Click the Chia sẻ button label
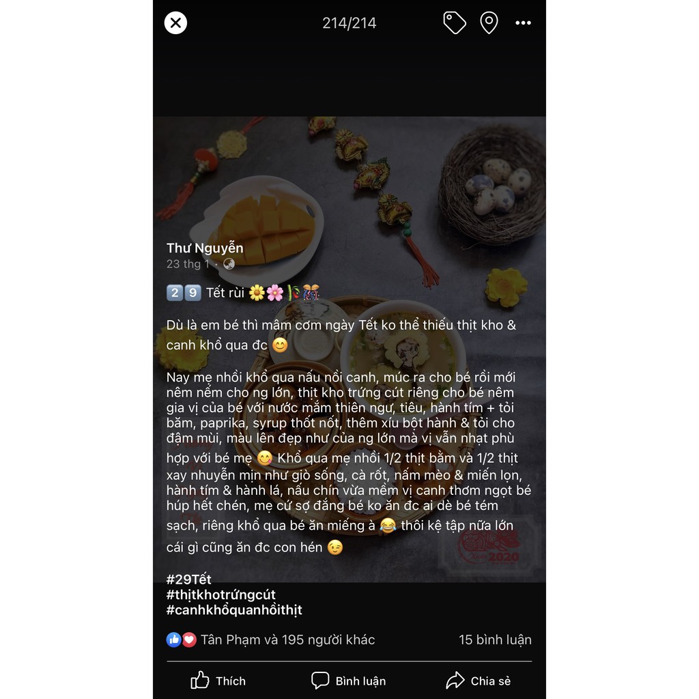 tap(491, 681)
